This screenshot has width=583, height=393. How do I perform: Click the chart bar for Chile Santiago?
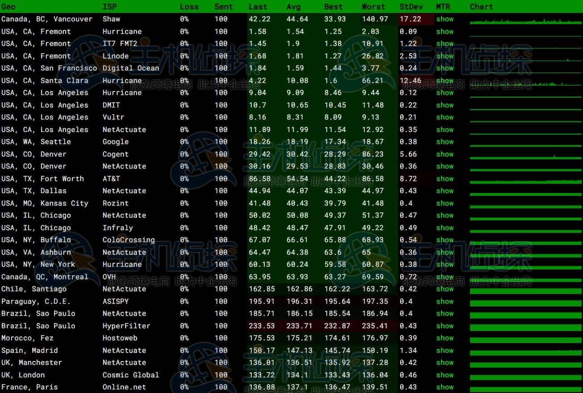[x=525, y=290]
